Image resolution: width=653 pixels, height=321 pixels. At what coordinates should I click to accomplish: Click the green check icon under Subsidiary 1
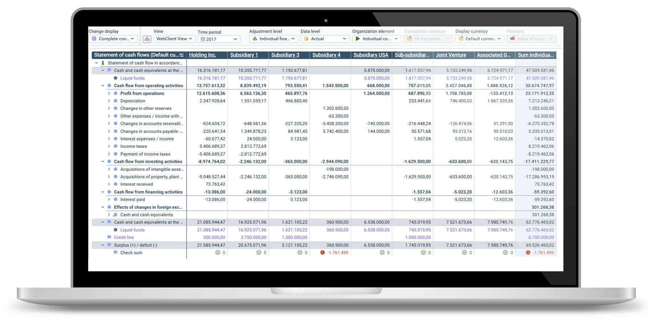pyautogui.click(x=259, y=252)
